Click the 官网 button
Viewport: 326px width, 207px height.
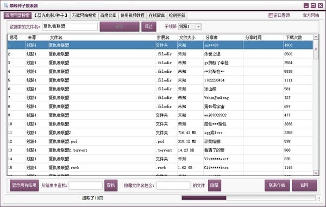click(304, 185)
